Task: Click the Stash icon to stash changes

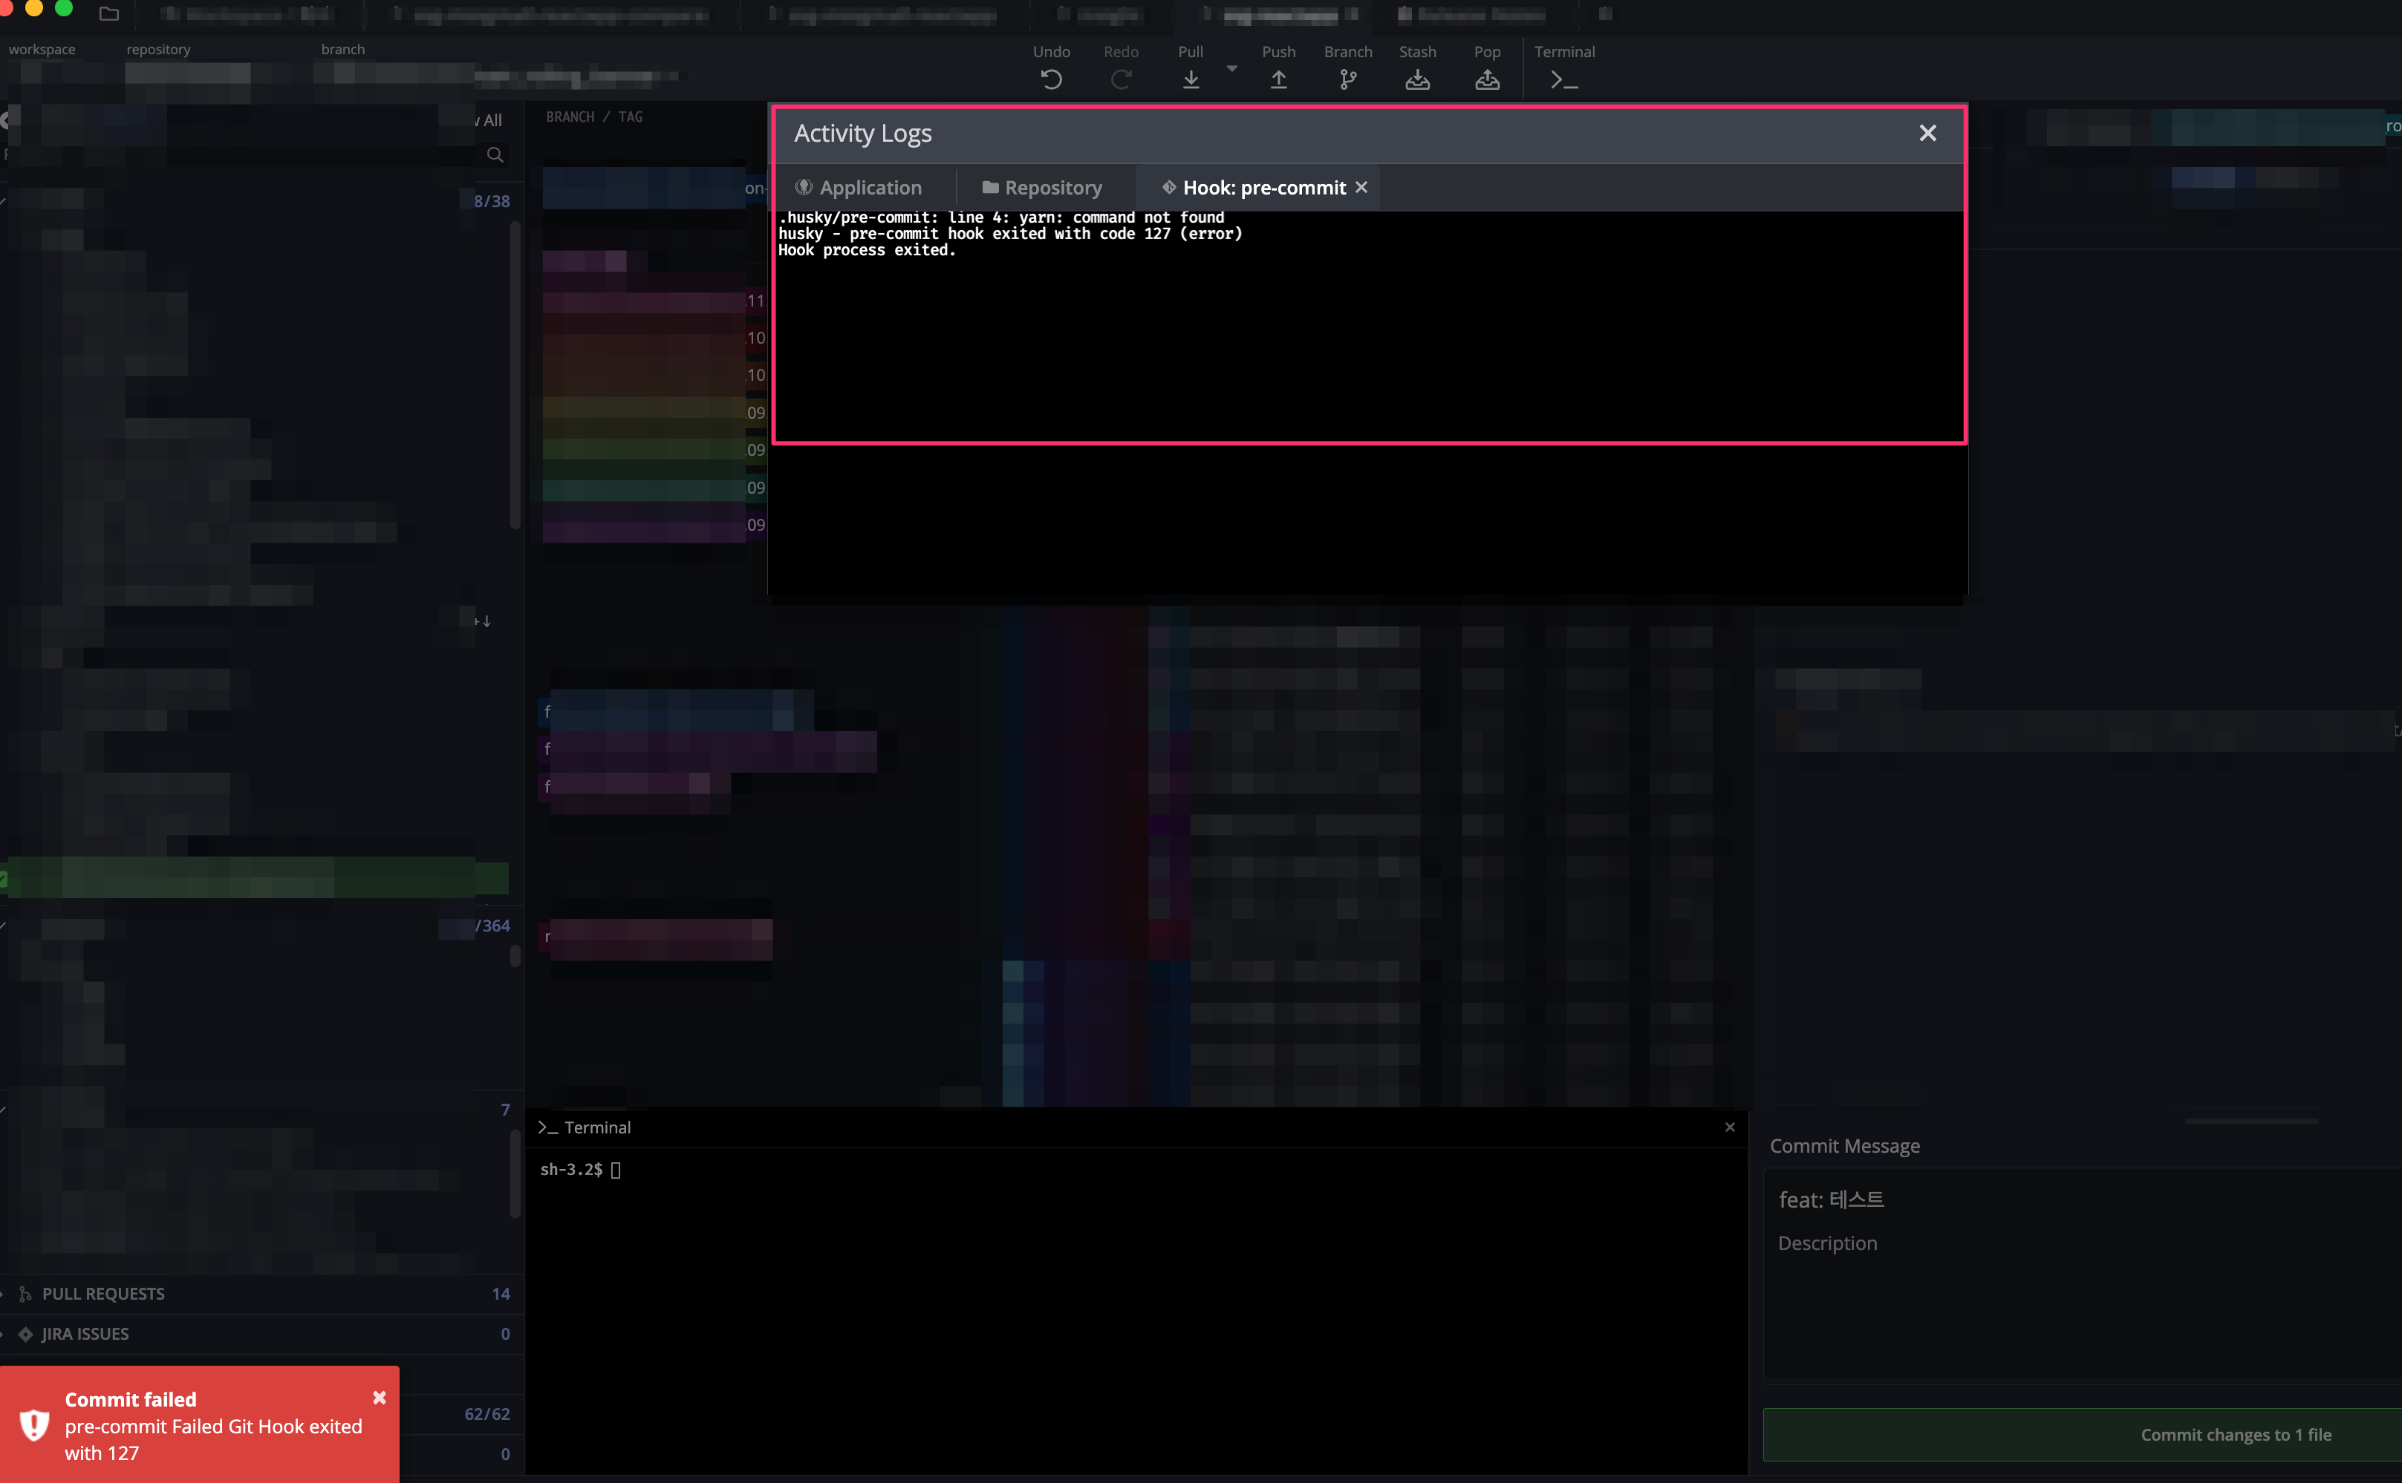Action: 1419,79
